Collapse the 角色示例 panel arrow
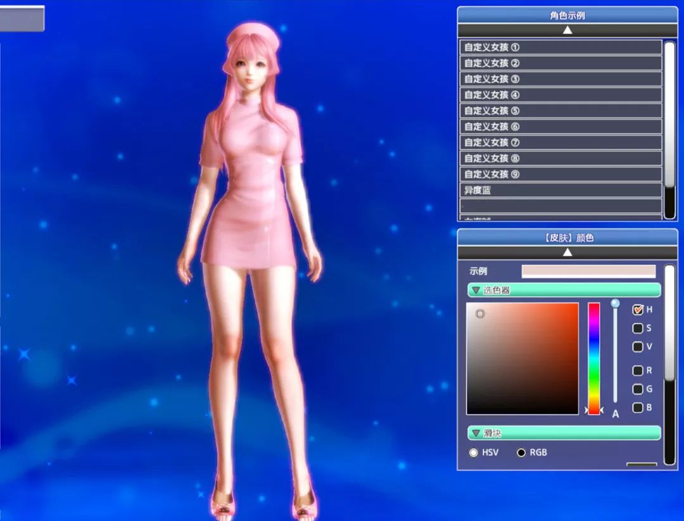The image size is (684, 521). click(567, 30)
